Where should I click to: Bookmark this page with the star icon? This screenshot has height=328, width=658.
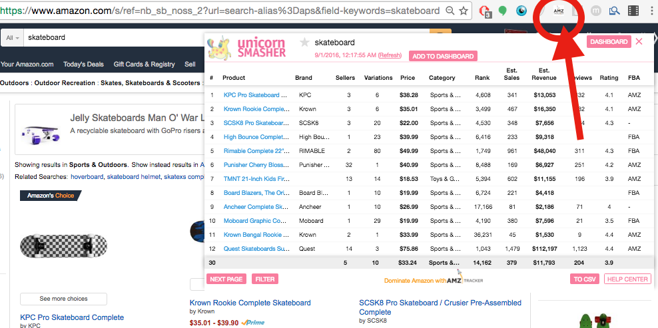464,11
